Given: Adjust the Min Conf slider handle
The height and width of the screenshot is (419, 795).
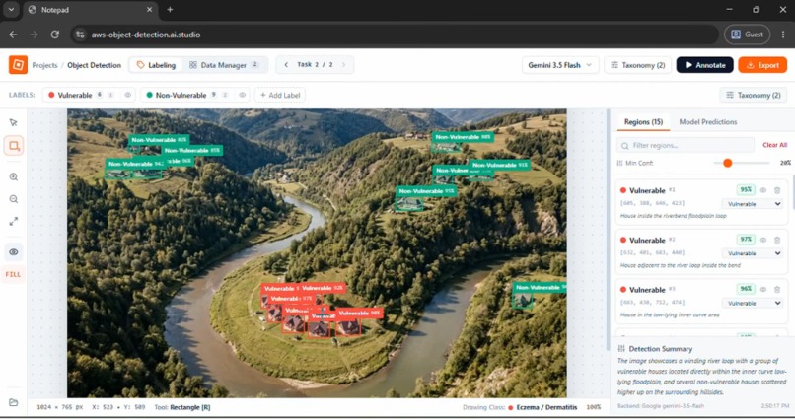Looking at the screenshot, I should pyautogui.click(x=728, y=163).
